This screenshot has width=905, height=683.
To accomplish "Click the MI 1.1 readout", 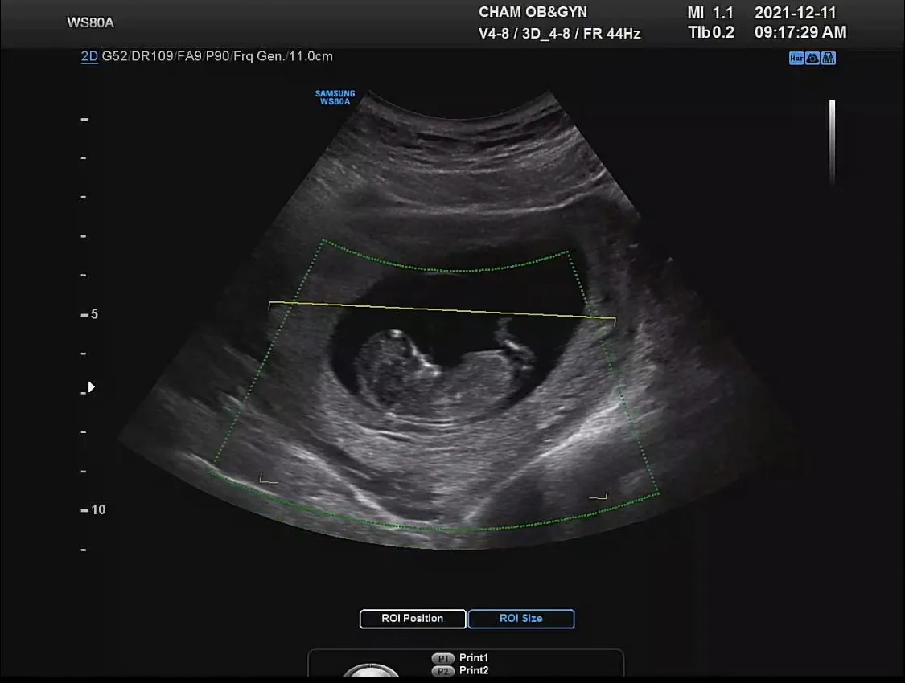I will 710,13.
